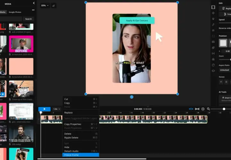The height and width of the screenshot is (160, 231).
Task: Toggle the blue timeline snapping icon
Action: tap(191, 109)
